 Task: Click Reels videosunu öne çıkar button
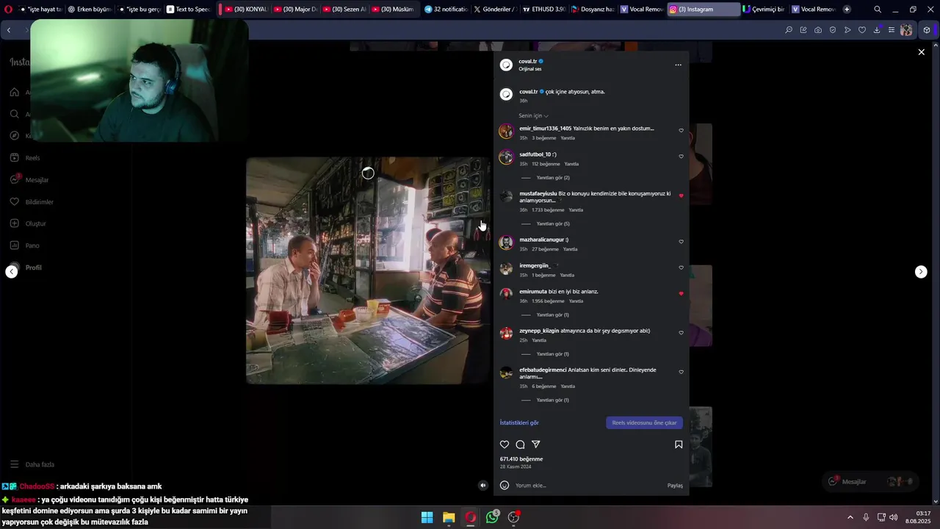(644, 423)
